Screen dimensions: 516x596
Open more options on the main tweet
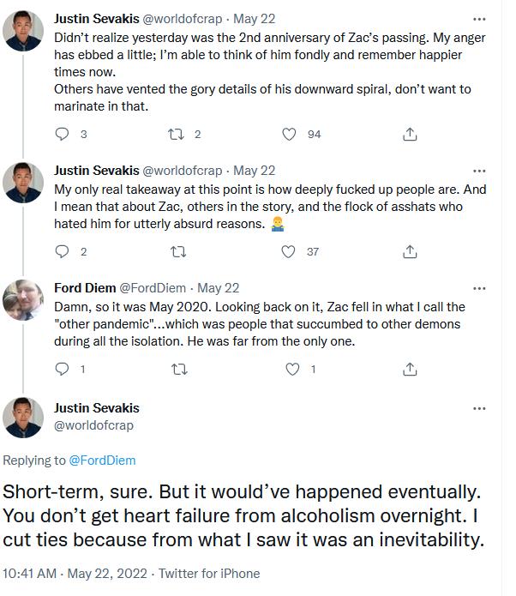pos(479,408)
